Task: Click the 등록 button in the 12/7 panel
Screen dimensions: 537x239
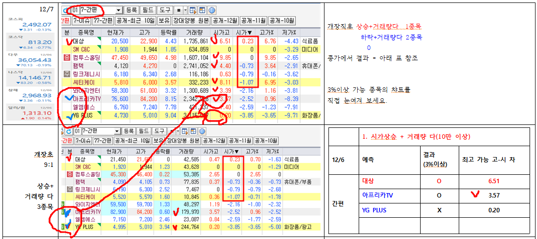Action: 131,10
